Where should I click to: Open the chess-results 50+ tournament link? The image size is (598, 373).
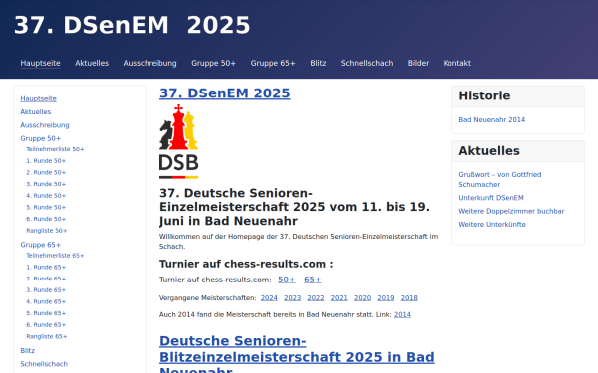(x=287, y=280)
